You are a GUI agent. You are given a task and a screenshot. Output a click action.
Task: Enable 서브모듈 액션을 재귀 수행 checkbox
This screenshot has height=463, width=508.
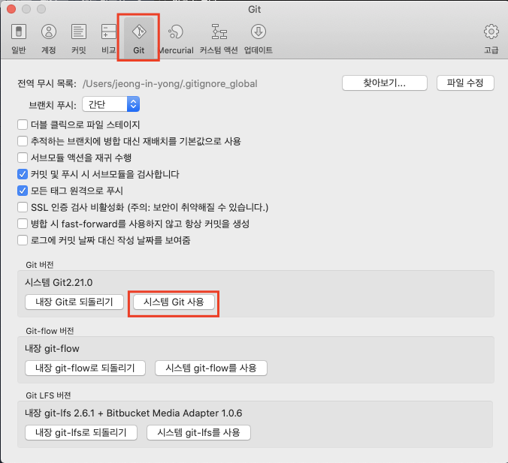[23, 158]
